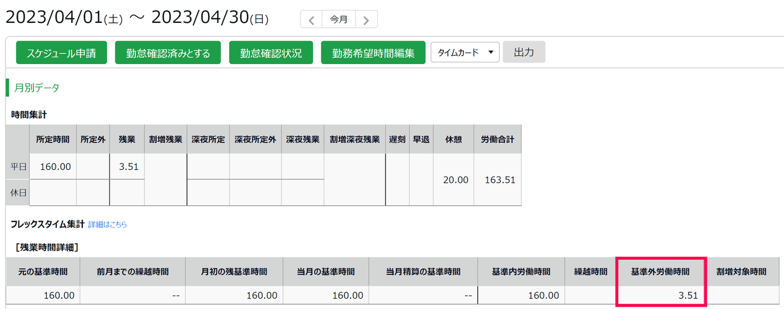Go to the next month arrow

pyautogui.click(x=366, y=20)
